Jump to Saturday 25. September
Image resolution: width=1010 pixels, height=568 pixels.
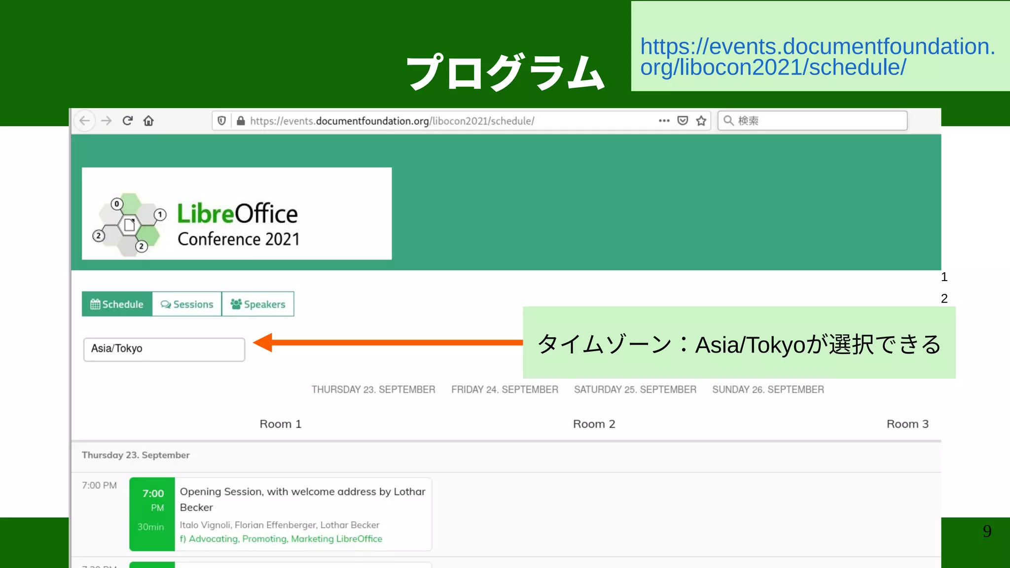(x=635, y=390)
